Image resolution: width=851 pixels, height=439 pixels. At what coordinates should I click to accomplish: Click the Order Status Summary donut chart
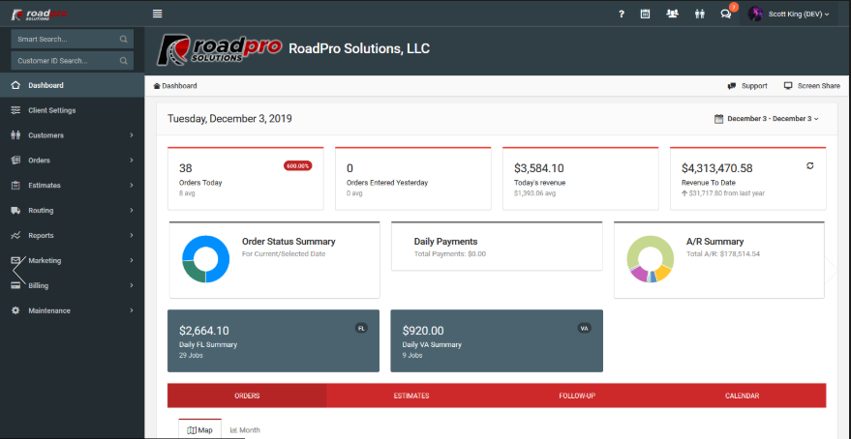pyautogui.click(x=205, y=259)
